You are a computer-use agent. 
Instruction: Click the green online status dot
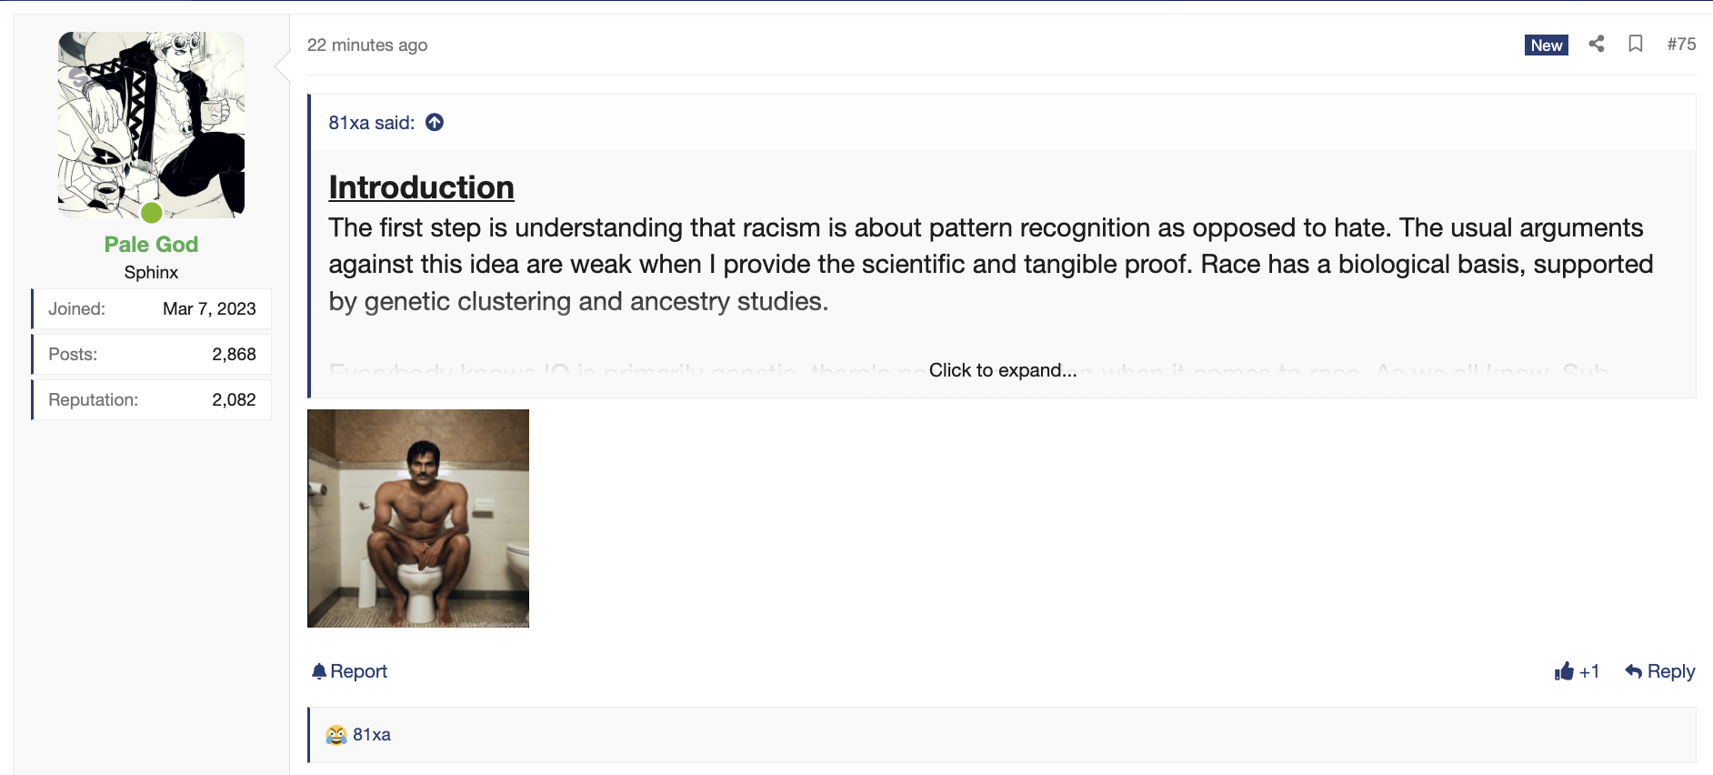152,213
